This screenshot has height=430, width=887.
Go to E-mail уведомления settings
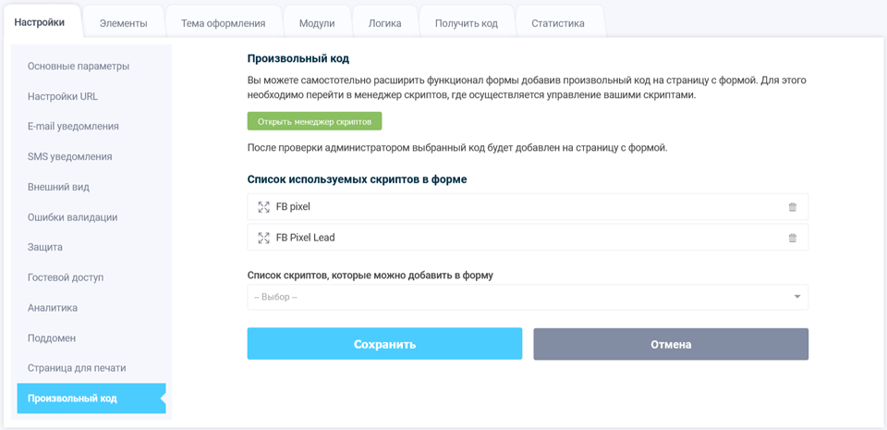pyautogui.click(x=73, y=126)
